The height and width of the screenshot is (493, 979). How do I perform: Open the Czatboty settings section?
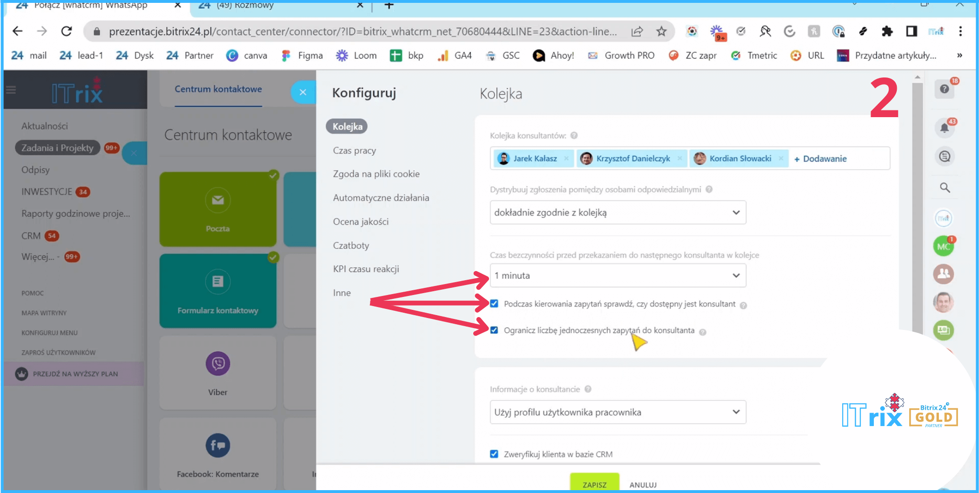click(351, 245)
